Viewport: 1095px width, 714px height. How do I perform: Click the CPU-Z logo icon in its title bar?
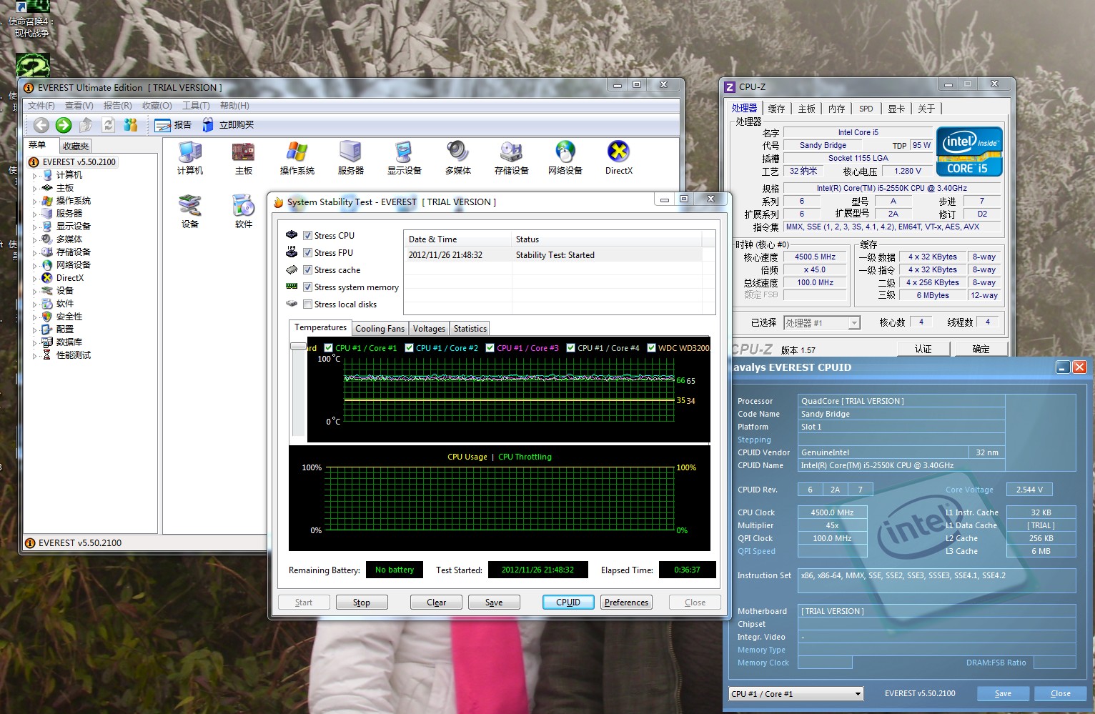(x=730, y=87)
